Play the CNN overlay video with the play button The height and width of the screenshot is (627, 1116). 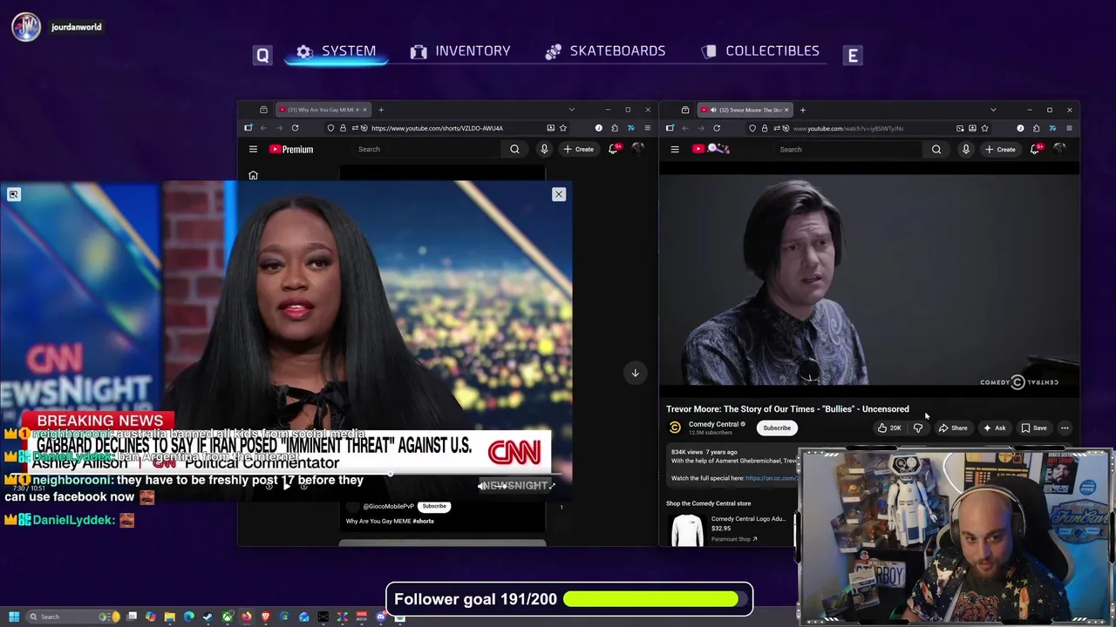(286, 486)
